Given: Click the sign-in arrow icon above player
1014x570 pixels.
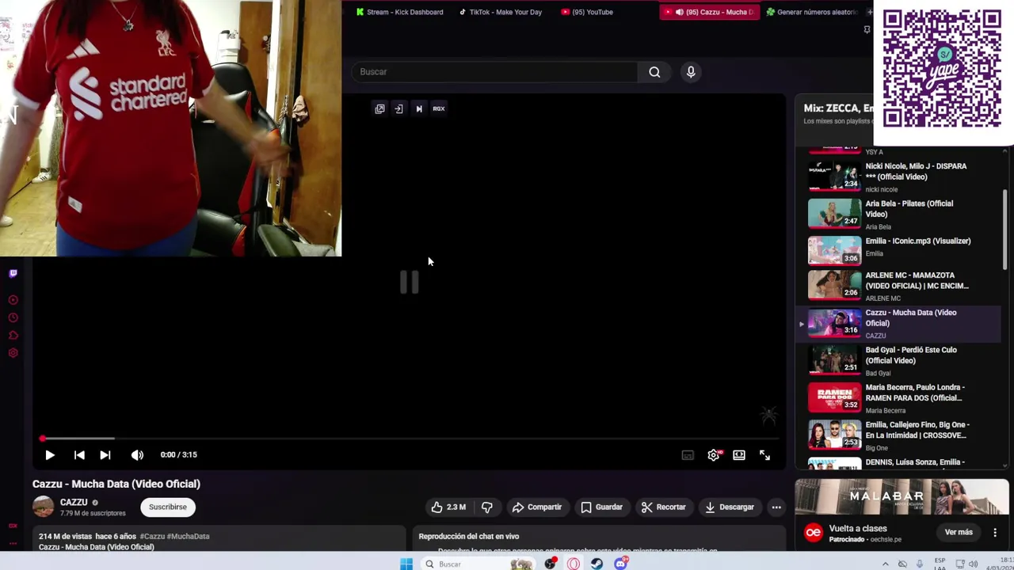Looking at the screenshot, I should pyautogui.click(x=398, y=108).
